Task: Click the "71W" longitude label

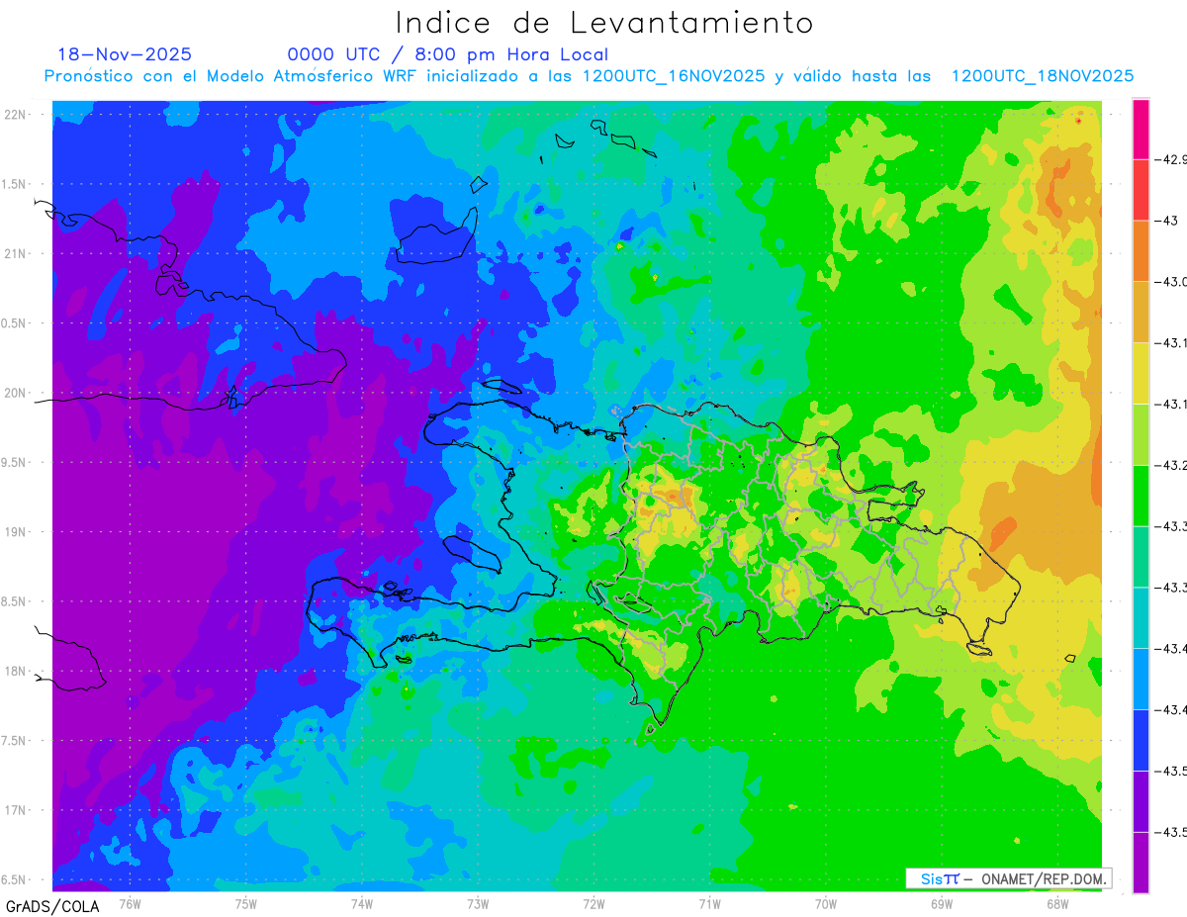Action: (x=709, y=903)
